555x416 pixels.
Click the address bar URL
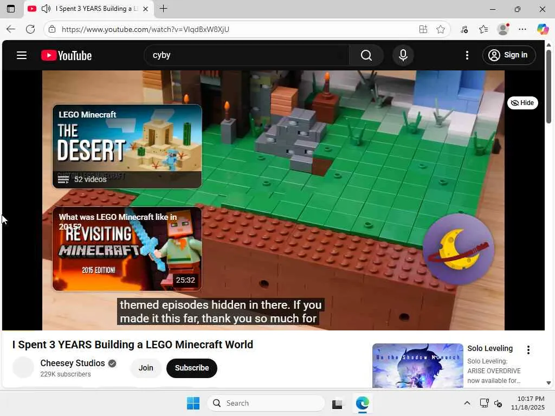click(x=145, y=29)
